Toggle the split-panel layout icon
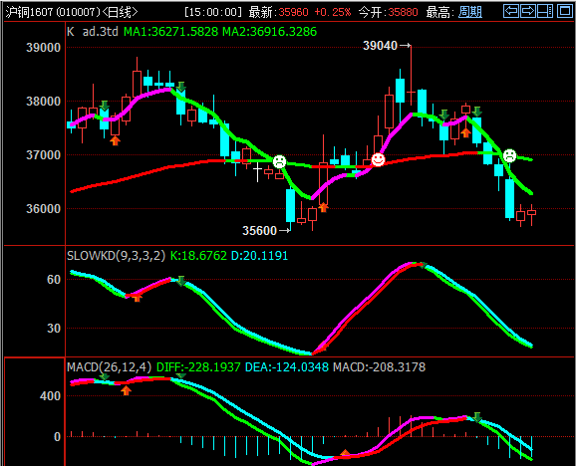The height and width of the screenshot is (466, 576). point(545,11)
